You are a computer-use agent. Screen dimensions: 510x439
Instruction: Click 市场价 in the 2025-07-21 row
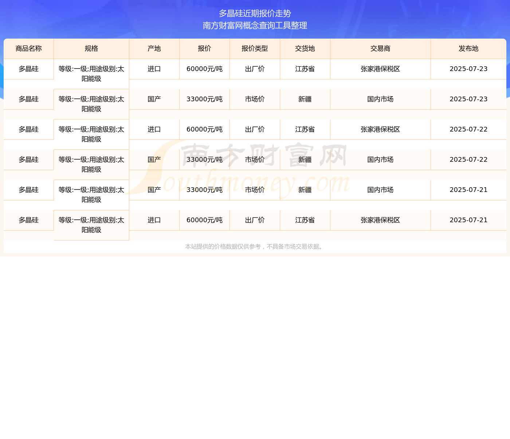[x=255, y=190]
